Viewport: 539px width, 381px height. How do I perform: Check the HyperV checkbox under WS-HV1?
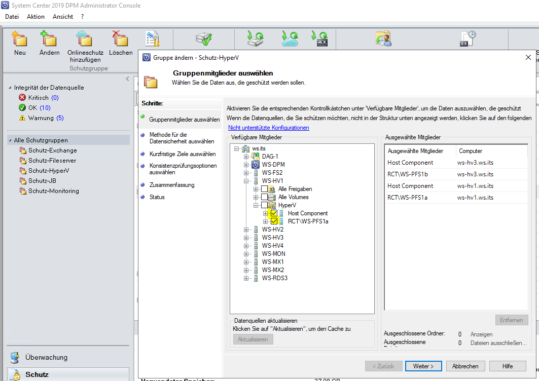coord(264,205)
